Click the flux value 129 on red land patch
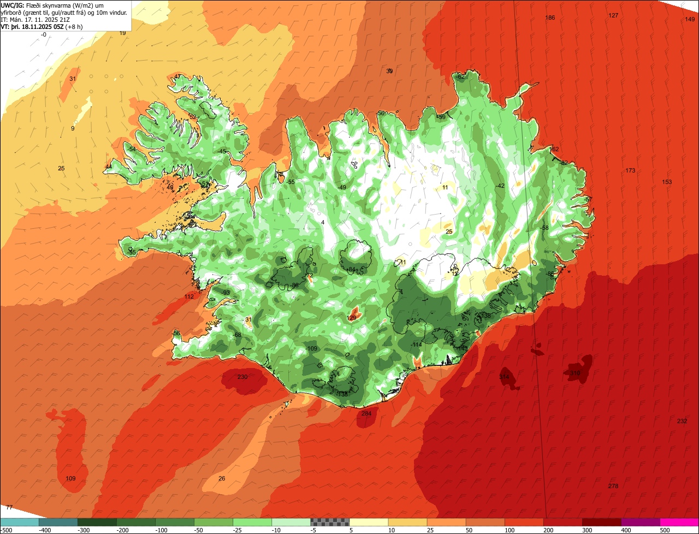The height and width of the screenshot is (534, 699). [352, 318]
